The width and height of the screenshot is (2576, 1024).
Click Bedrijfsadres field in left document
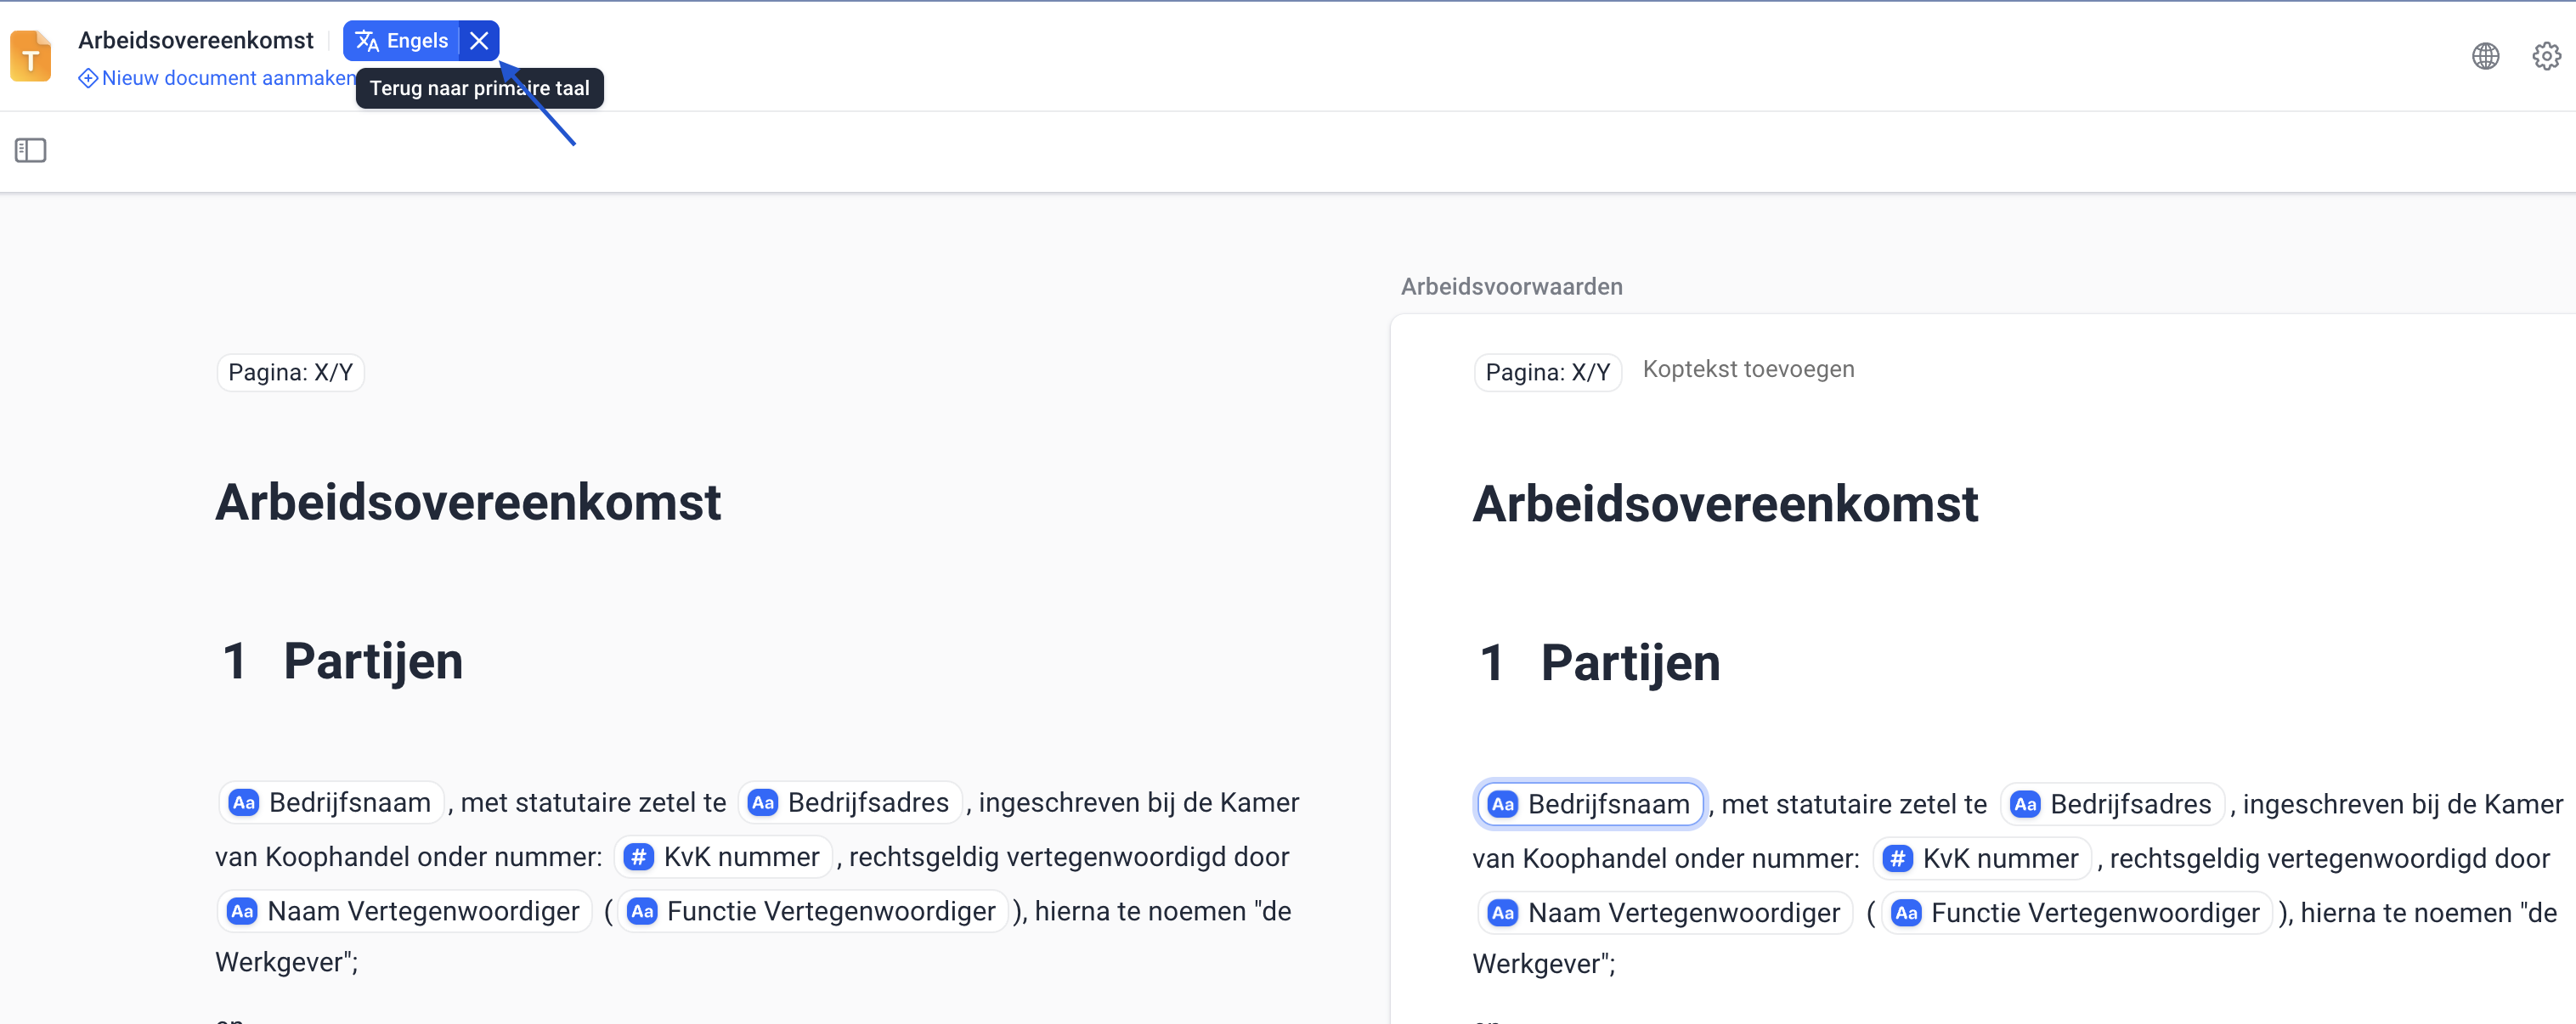pyautogui.click(x=850, y=802)
